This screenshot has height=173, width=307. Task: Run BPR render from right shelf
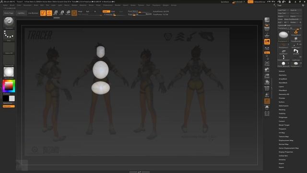(x=267, y=20)
